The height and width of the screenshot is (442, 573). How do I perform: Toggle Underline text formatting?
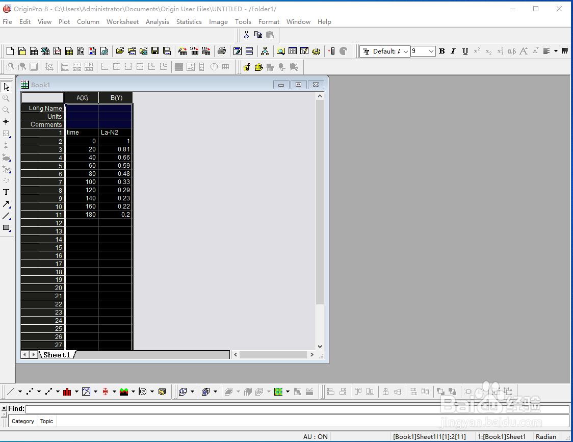pos(465,51)
